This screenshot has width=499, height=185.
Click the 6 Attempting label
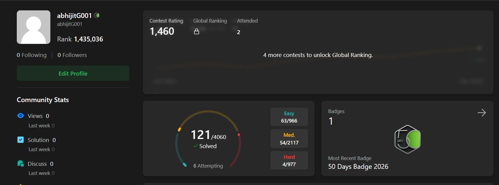pyautogui.click(x=208, y=166)
